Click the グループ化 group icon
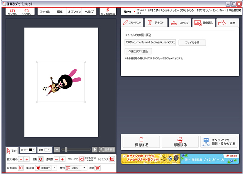 coord(81,159)
